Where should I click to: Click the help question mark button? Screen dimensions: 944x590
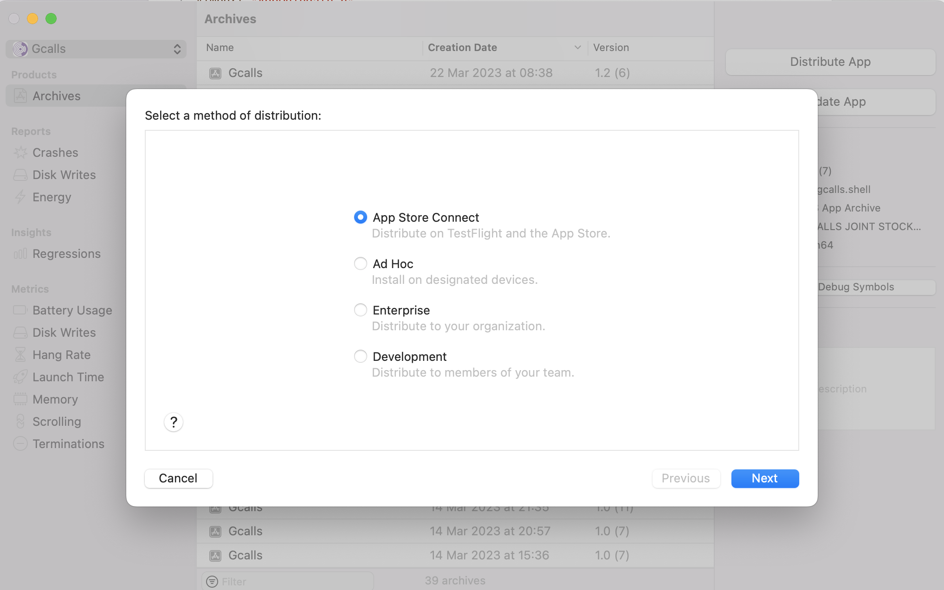tap(174, 422)
